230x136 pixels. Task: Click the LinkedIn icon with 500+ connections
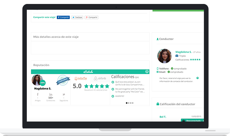(x=51, y=95)
